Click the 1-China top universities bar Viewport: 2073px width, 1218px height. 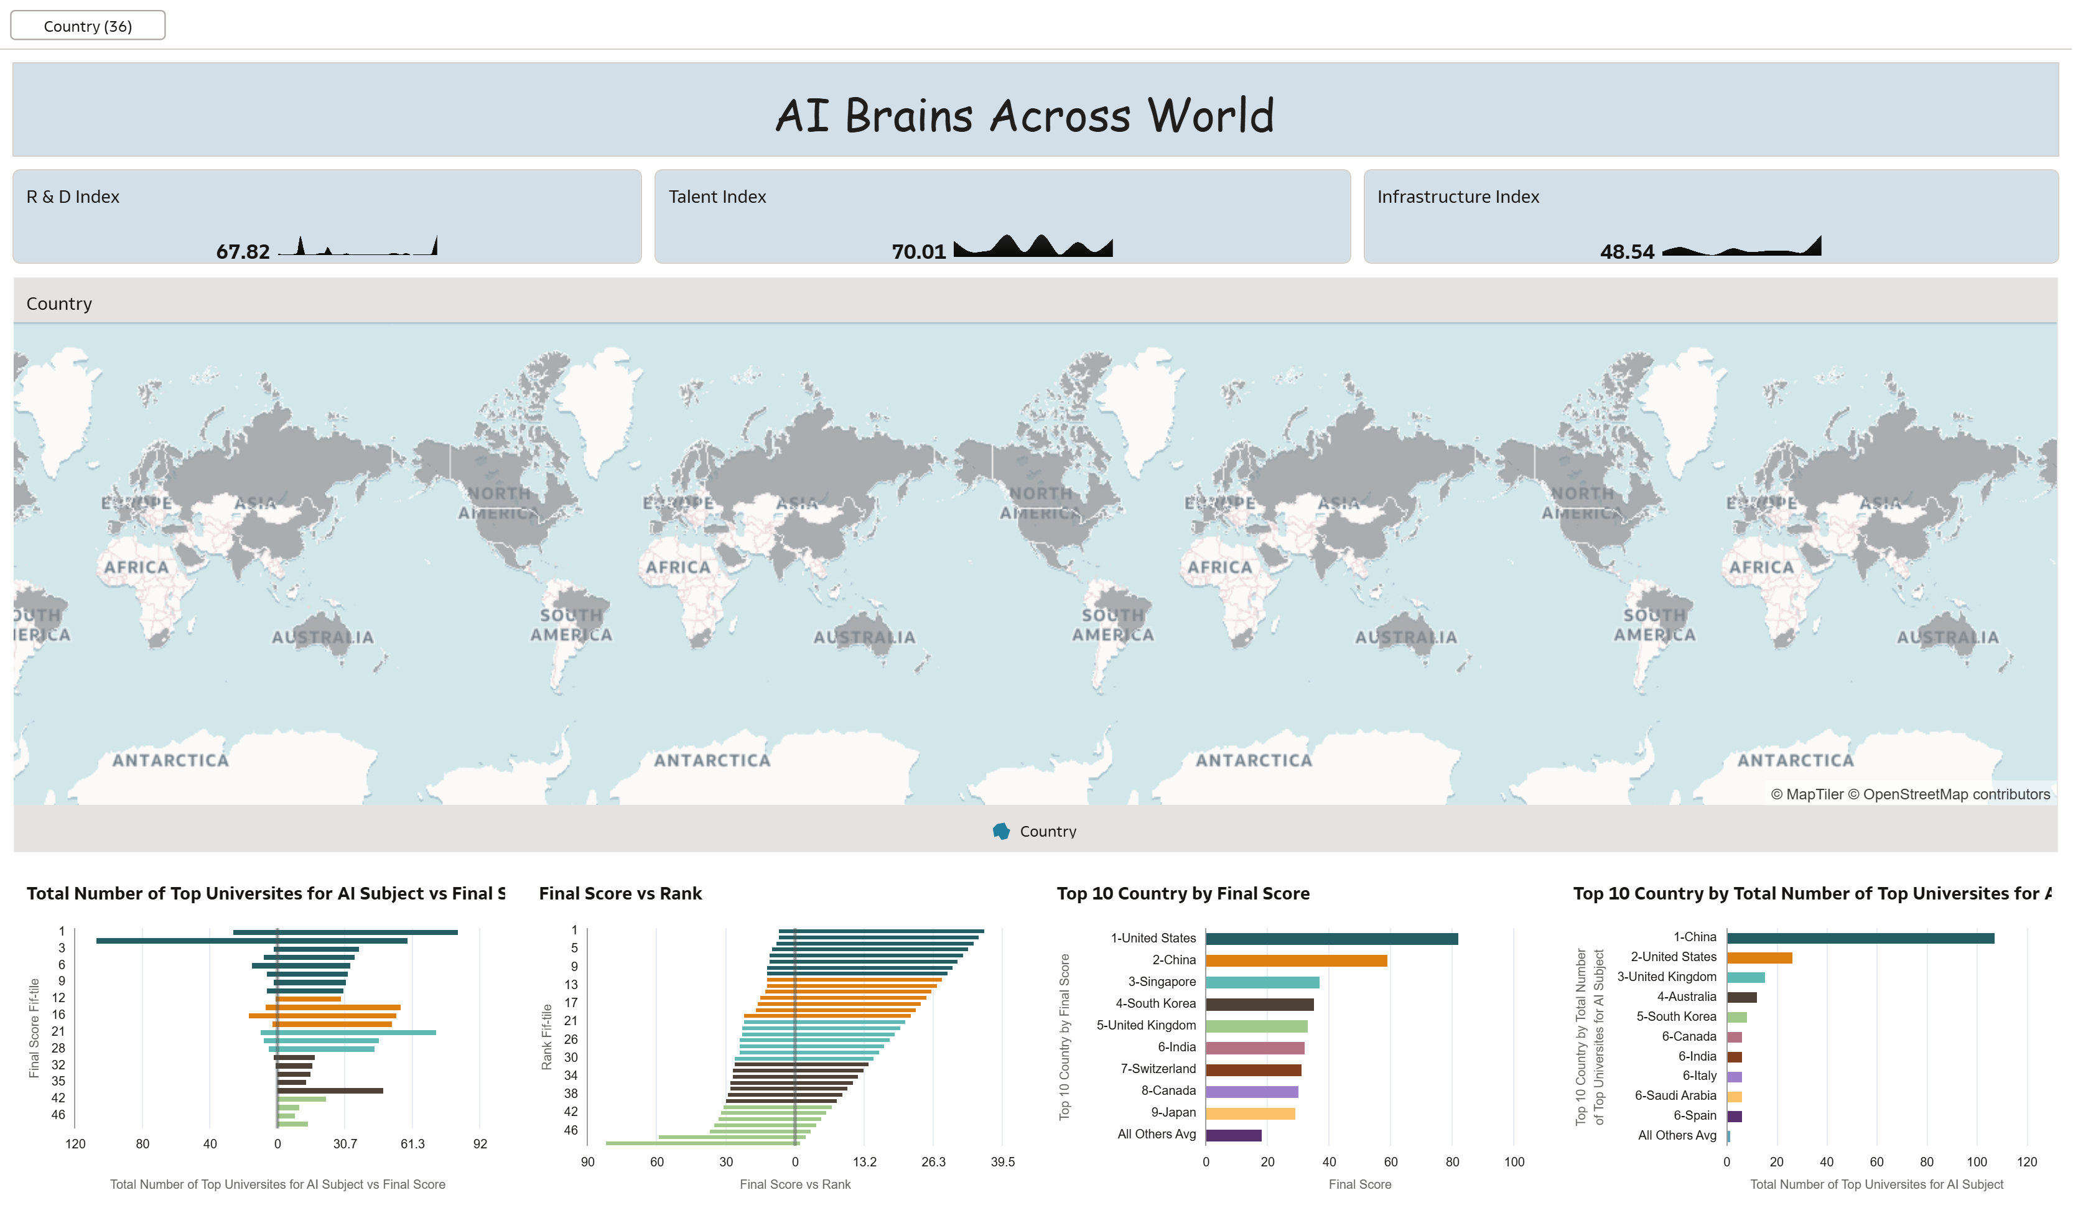pos(1860,938)
